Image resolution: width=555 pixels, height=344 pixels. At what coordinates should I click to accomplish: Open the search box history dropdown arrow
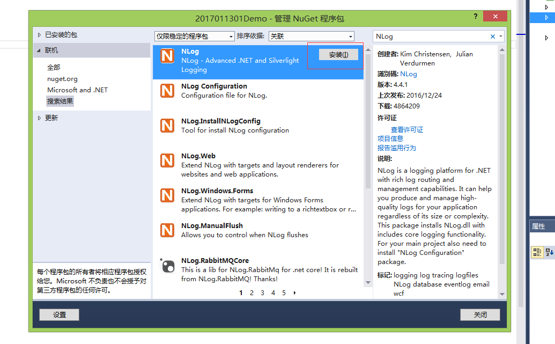(501, 36)
